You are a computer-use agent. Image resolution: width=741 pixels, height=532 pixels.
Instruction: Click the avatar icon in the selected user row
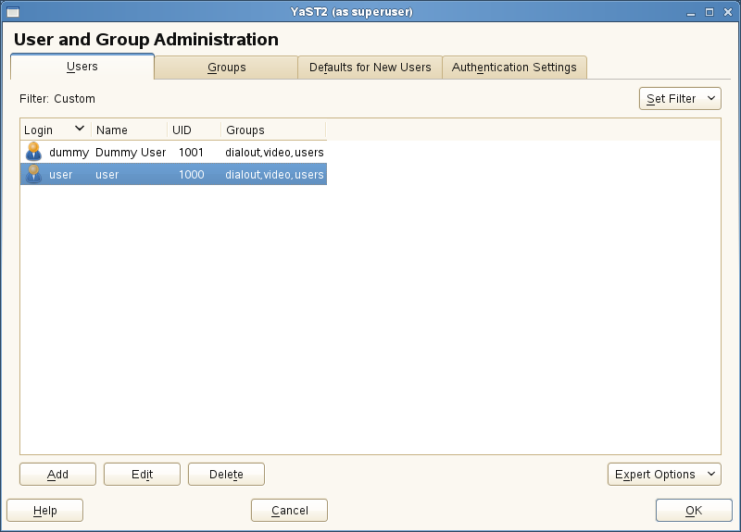33,174
